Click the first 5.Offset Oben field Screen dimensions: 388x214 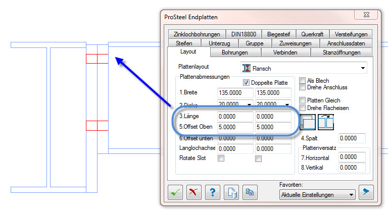(x=235, y=127)
